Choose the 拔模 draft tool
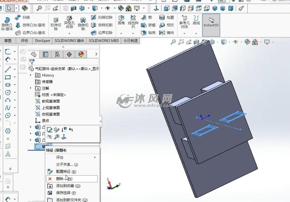Screen dimensions: 290x202 [x=148, y=25]
